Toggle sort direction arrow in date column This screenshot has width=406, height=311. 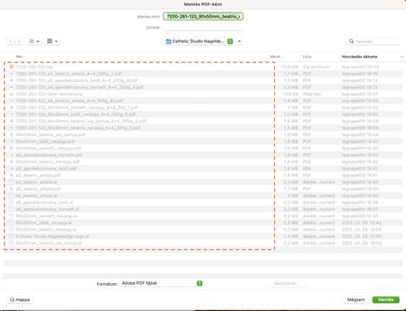click(x=402, y=57)
